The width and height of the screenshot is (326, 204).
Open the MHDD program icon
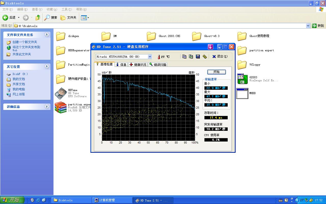(242, 93)
